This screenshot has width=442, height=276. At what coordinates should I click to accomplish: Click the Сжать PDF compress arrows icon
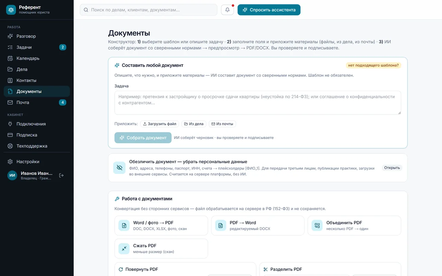tap(124, 249)
